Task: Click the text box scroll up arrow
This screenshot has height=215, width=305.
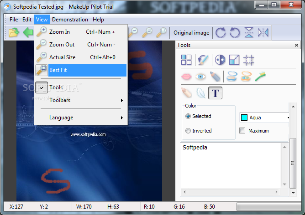Action: [284, 147]
